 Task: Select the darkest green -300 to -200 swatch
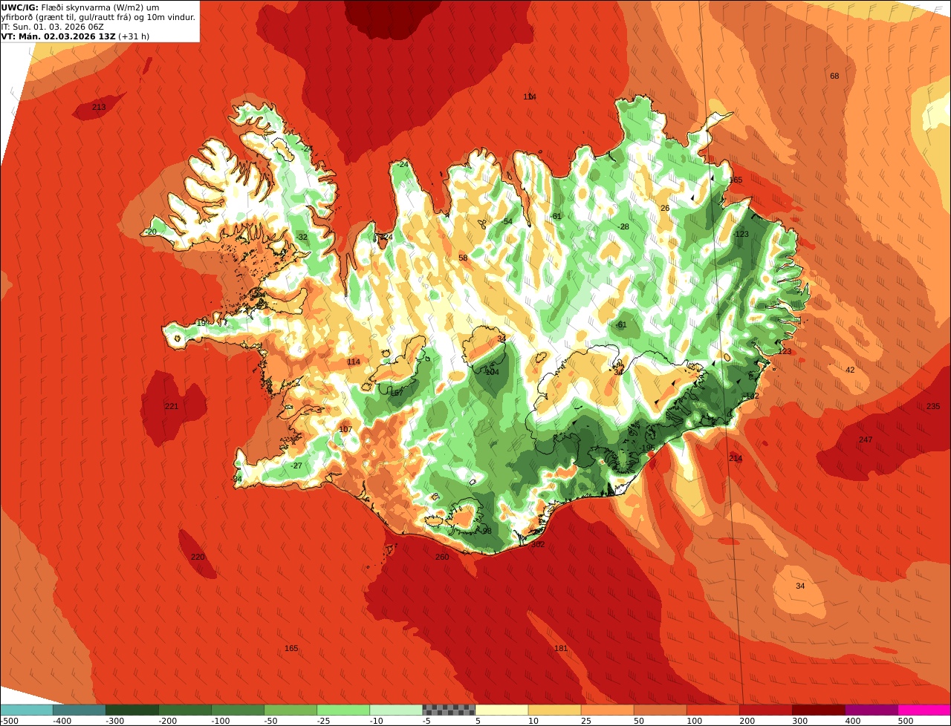(132, 710)
